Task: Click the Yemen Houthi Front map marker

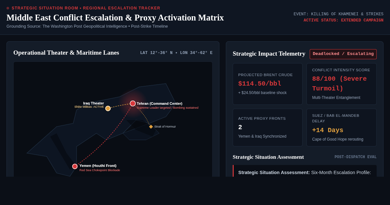Action: [75, 166]
